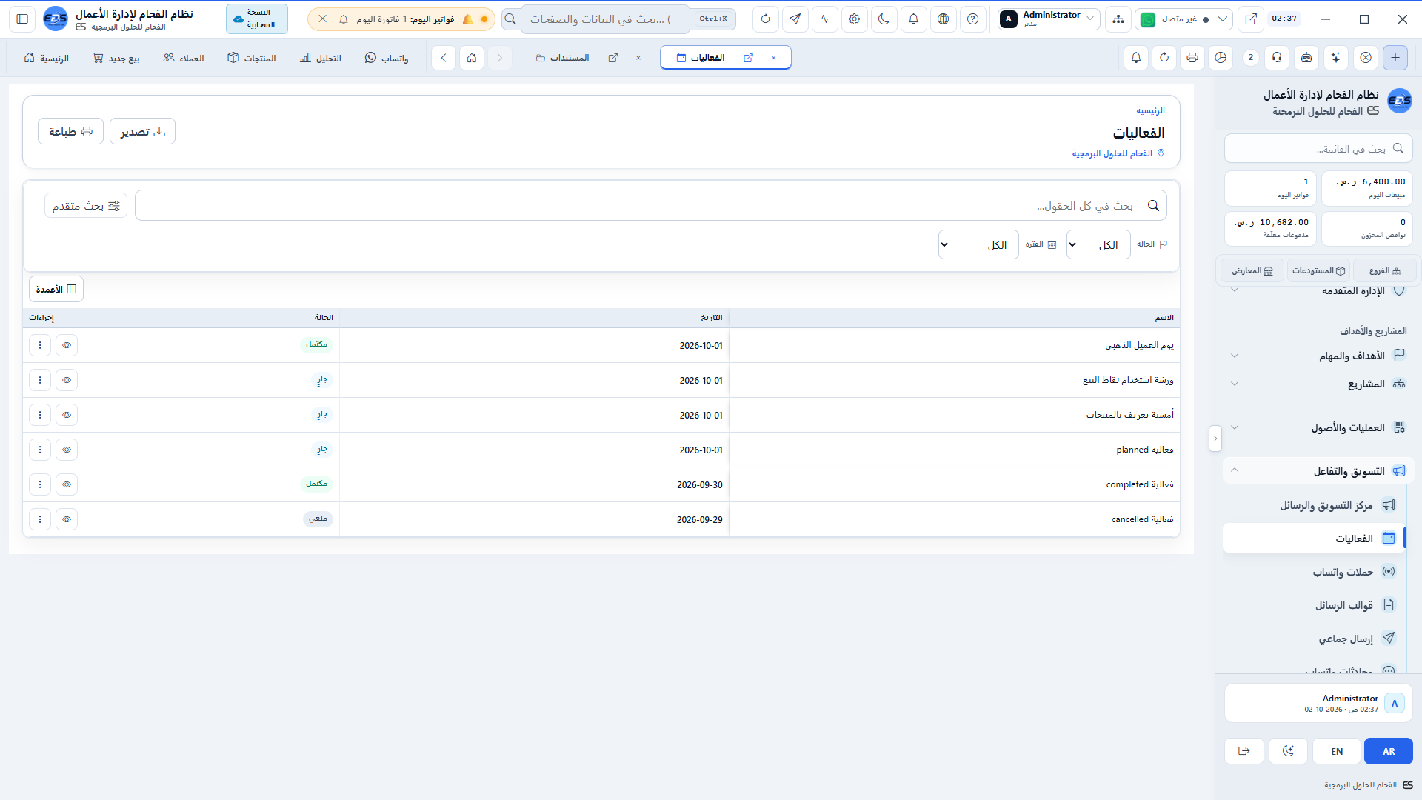Collapse the التسويق والتفاعل sidebar section
The width and height of the screenshot is (1422, 800).
(x=1317, y=471)
